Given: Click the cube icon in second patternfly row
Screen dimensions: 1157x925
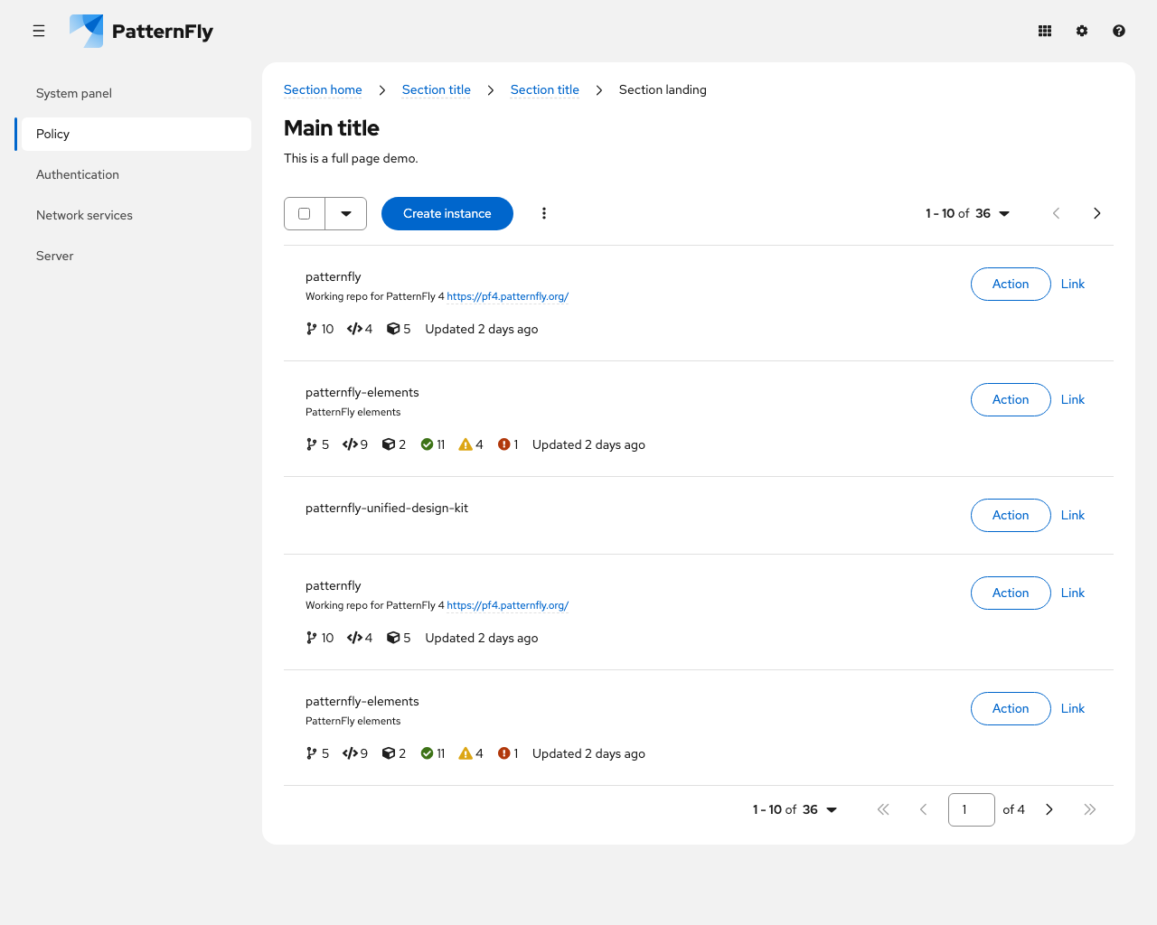Looking at the screenshot, I should tap(393, 638).
